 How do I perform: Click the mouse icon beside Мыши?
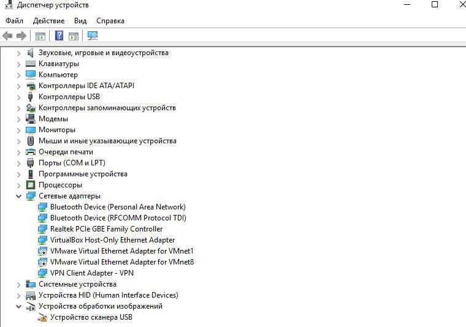[x=30, y=141]
